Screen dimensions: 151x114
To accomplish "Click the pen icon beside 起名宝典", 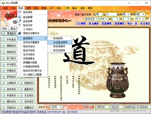I will 20,21.
